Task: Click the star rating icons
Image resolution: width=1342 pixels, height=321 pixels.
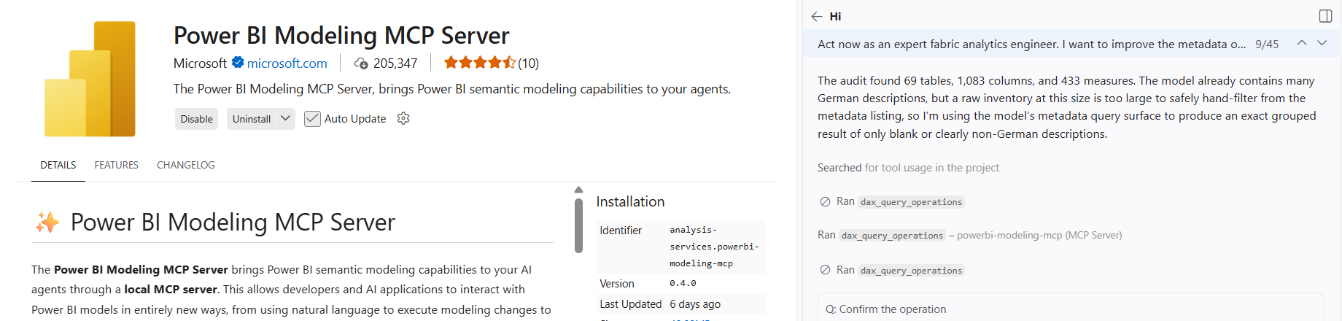Action: [x=480, y=63]
